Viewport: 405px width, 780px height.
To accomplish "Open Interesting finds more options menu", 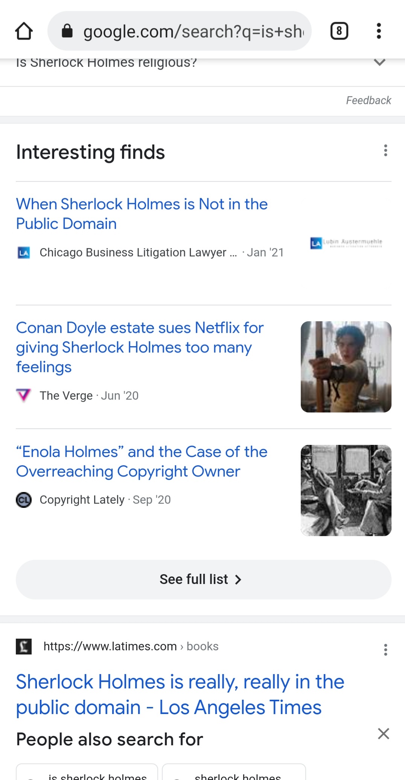I will coord(385,150).
